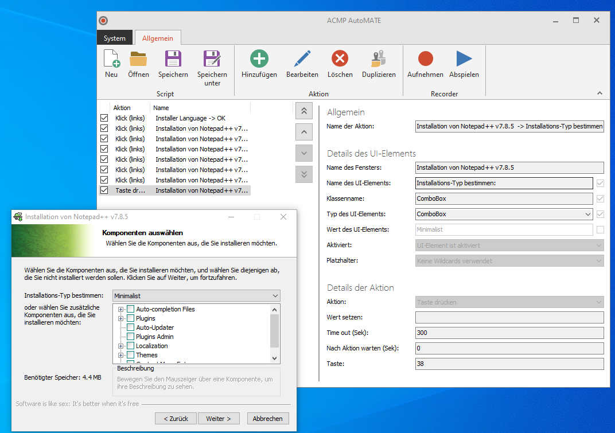The width and height of the screenshot is (615, 433).
Task: Expand the Localization tree node
Action: click(121, 346)
